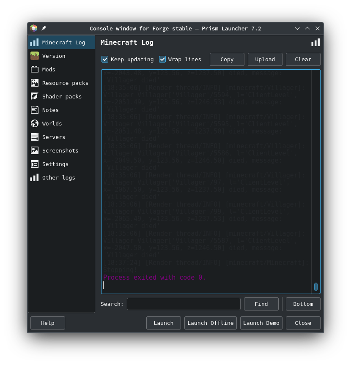This screenshot has width=351, height=365.
Task: Select the Other logs icon
Action: click(34, 177)
